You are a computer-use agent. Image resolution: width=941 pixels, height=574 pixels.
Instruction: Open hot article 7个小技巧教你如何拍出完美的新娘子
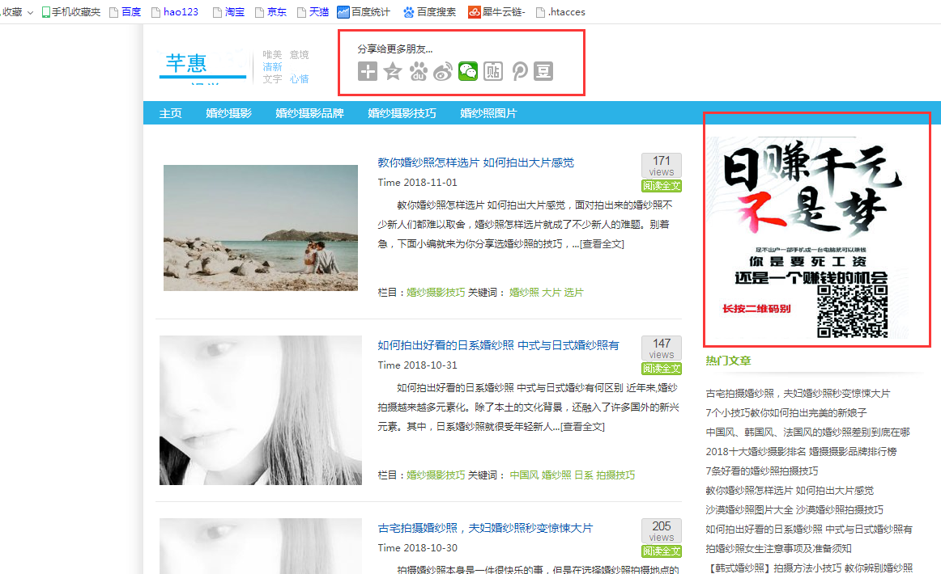tap(786, 413)
